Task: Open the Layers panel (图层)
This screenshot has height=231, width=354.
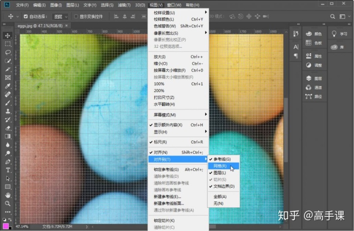Action: point(314,78)
